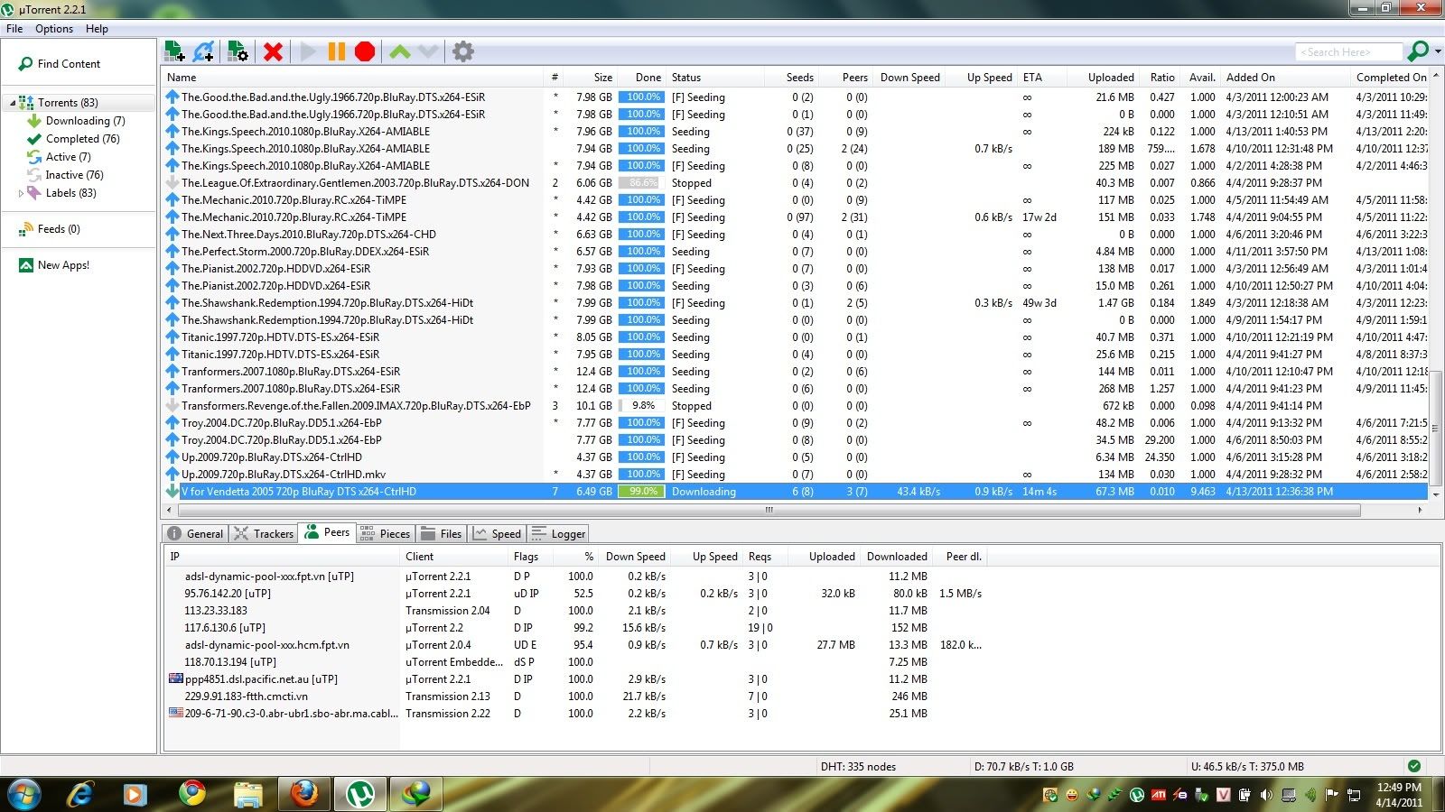Click the orange Pause torrent icon
The image size is (1445, 812).
point(336,51)
